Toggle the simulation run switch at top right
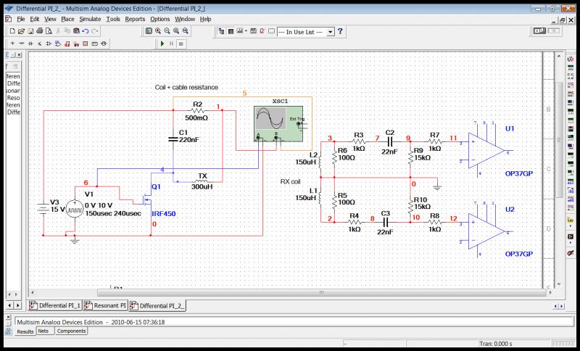 540,31
